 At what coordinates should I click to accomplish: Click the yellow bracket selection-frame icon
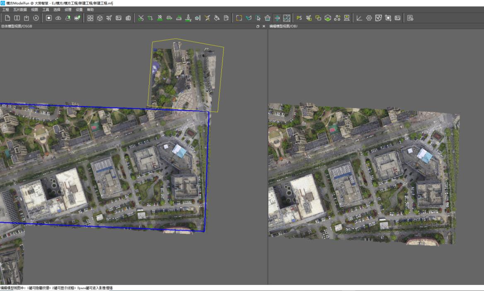[x=239, y=18]
